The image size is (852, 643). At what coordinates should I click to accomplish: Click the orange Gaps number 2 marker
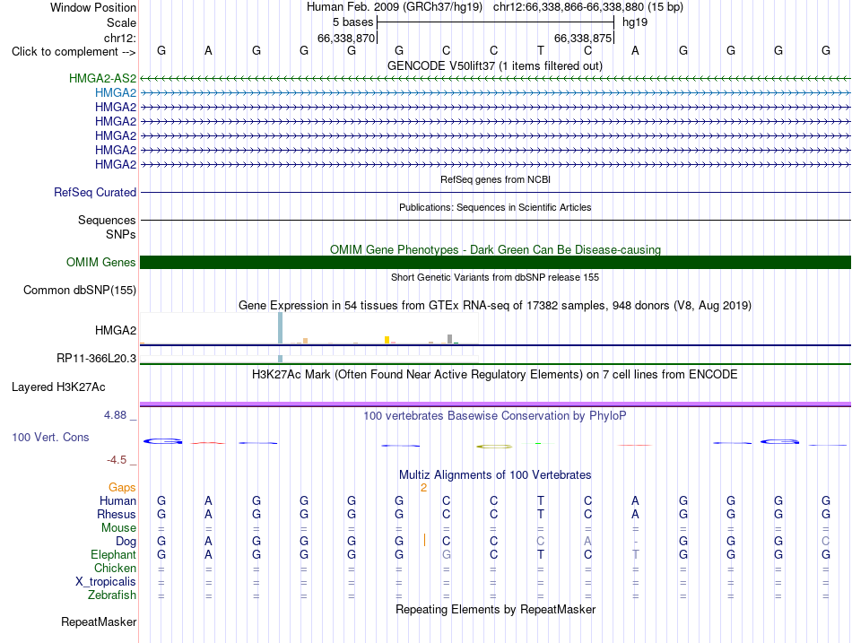pos(423,488)
